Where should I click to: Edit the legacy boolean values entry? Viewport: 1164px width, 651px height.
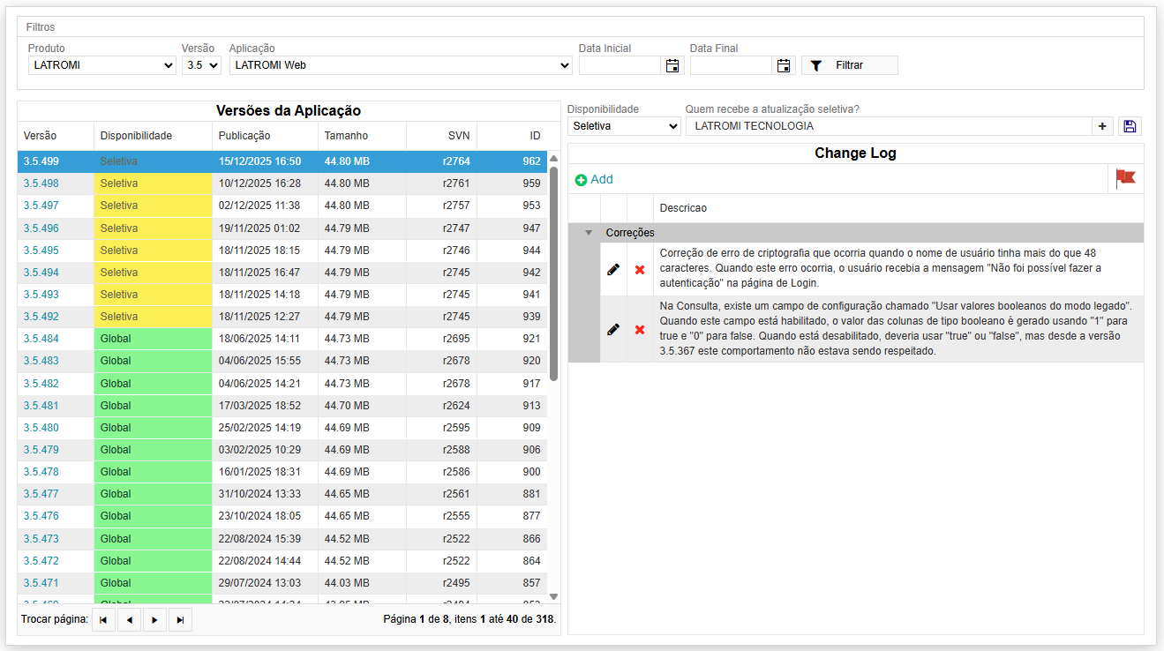[x=613, y=329]
